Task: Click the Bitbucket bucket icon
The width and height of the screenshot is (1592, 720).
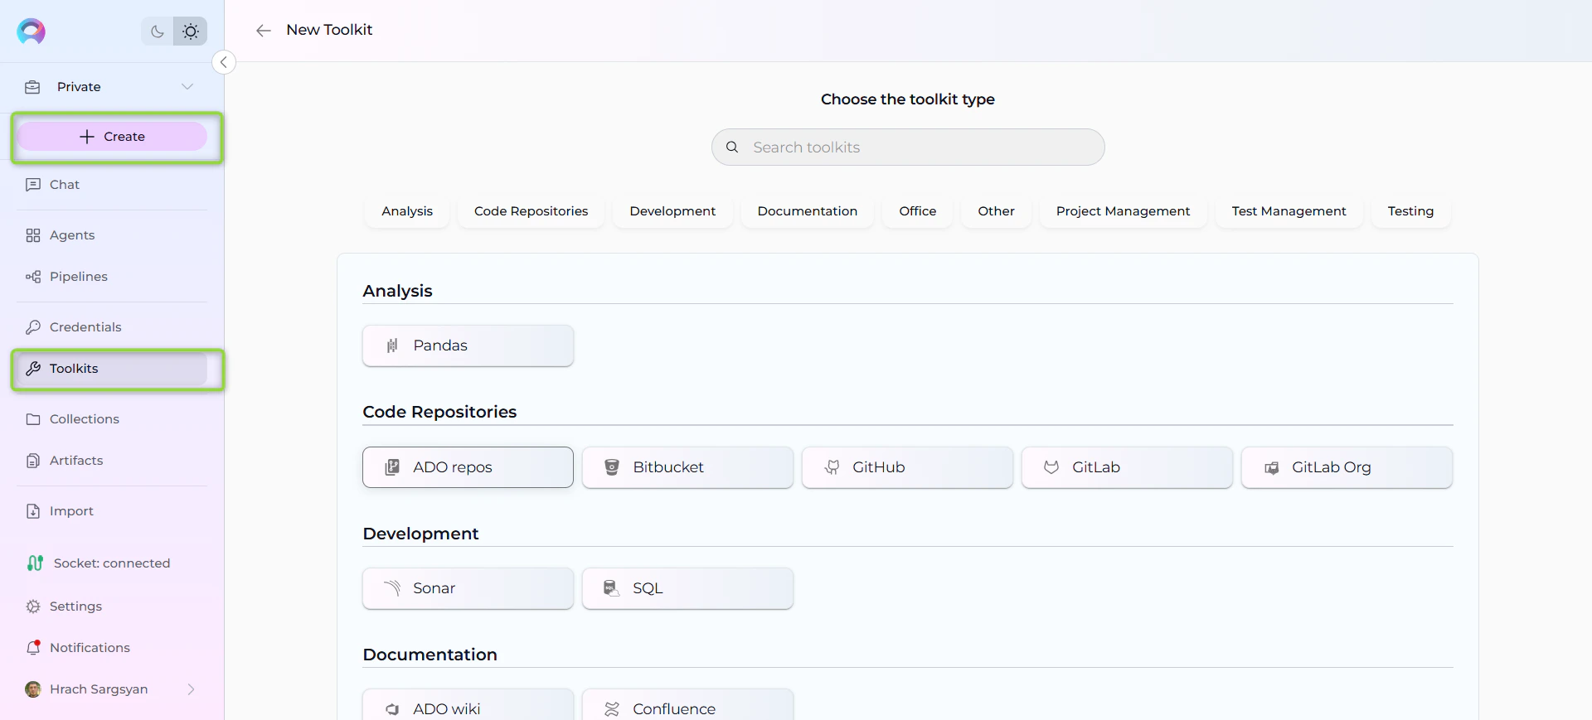Action: [x=612, y=467]
